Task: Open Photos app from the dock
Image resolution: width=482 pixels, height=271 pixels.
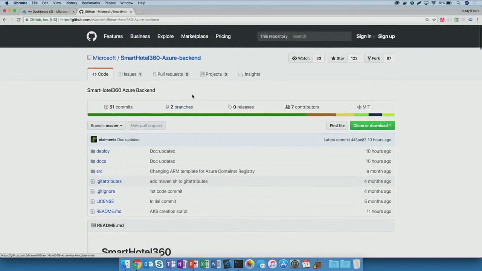Action: [250, 264]
